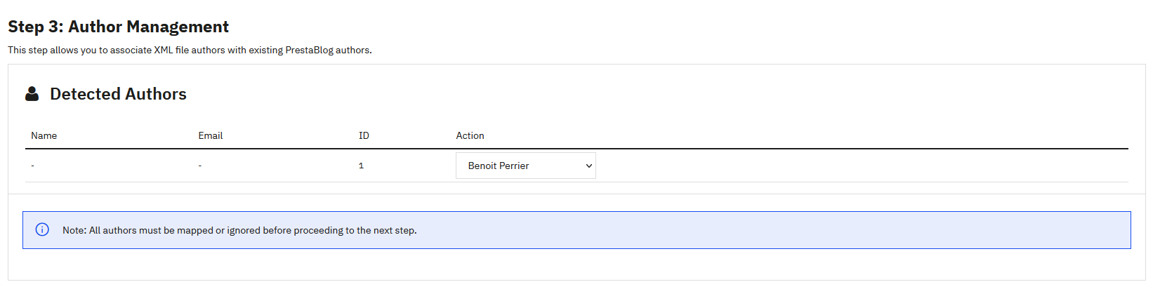The image size is (1153, 289).
Task: Click the Name column header
Action: coord(44,135)
